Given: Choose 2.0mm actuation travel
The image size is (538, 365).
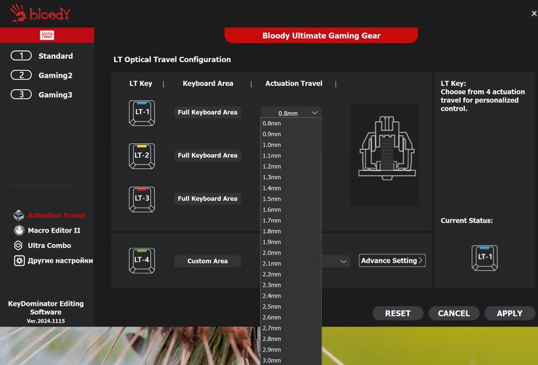Looking at the screenshot, I should point(291,253).
